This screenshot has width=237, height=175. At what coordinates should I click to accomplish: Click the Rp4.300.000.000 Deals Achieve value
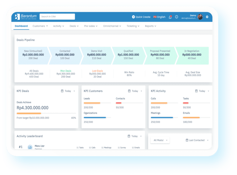32,108
